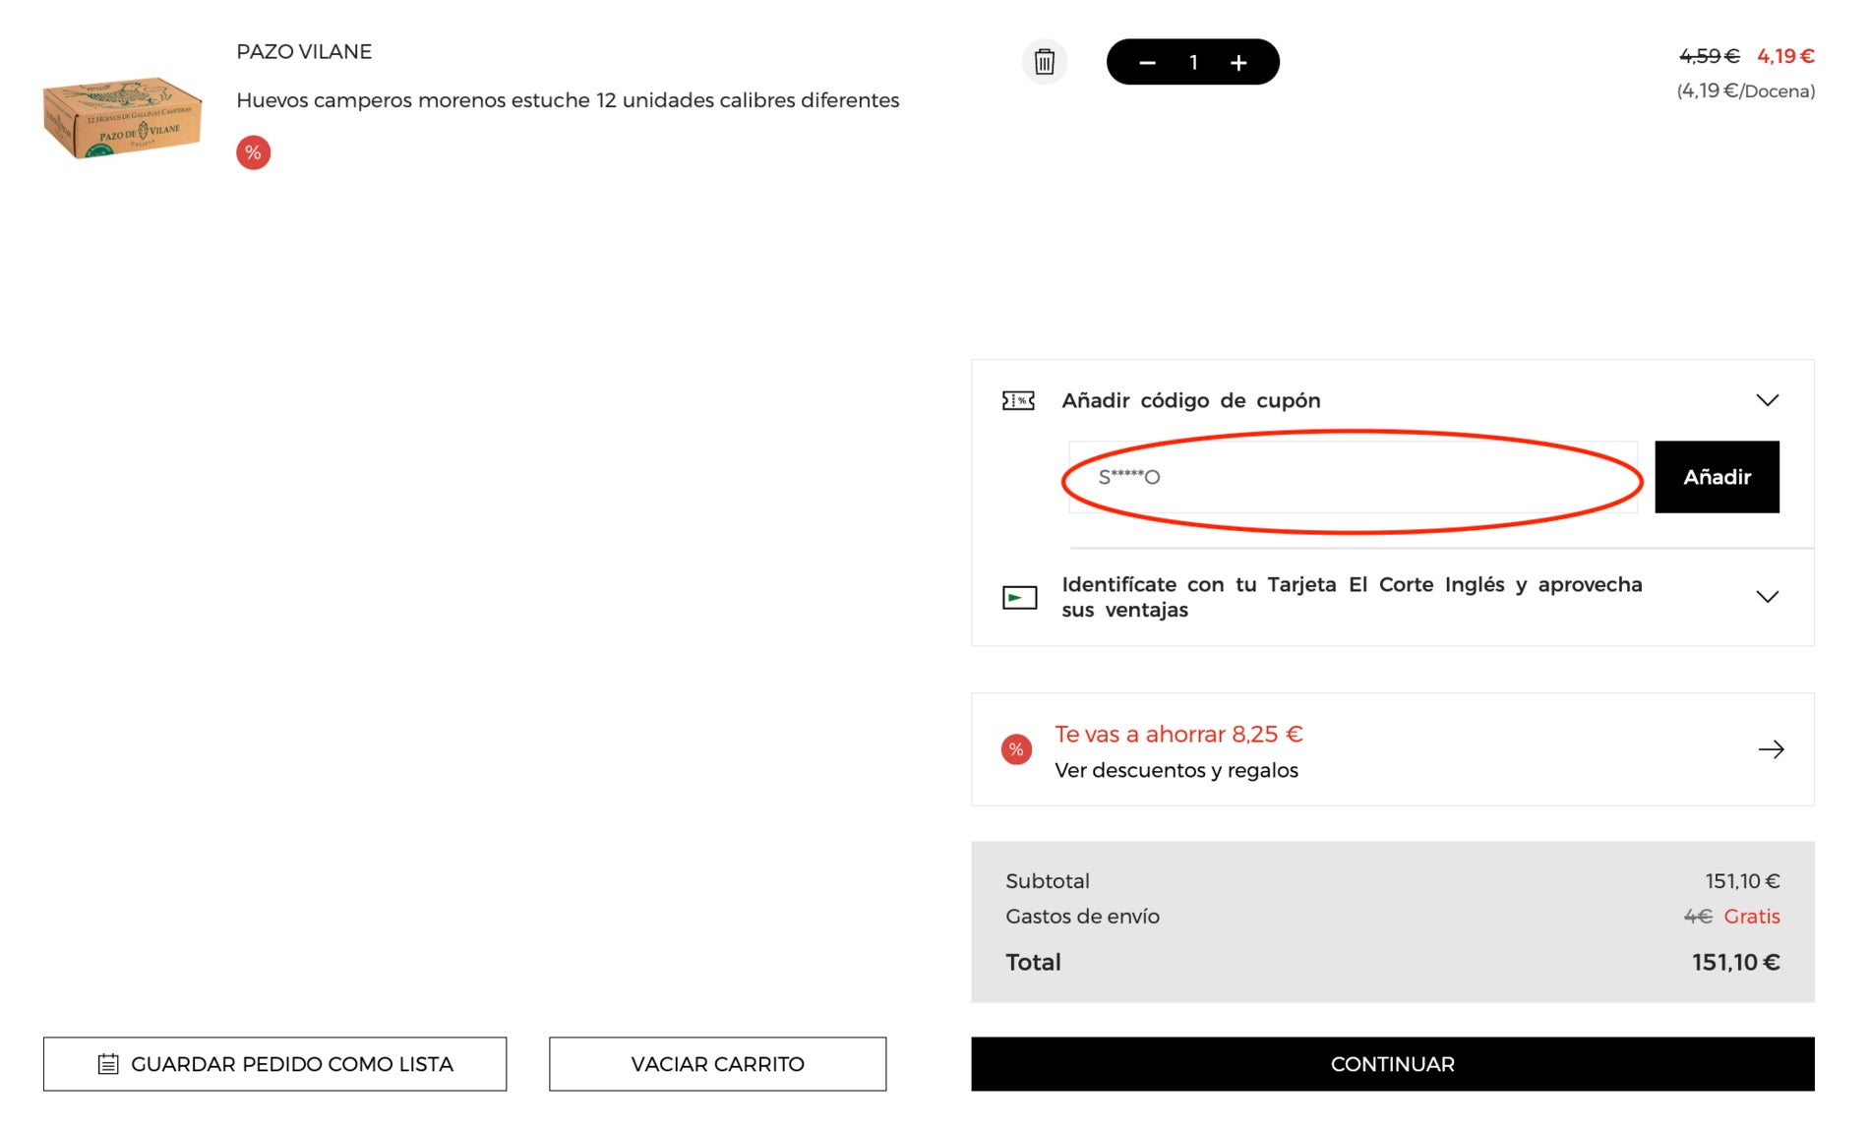Click percent badge next to savings message
1869x1129 pixels.
[1014, 748]
